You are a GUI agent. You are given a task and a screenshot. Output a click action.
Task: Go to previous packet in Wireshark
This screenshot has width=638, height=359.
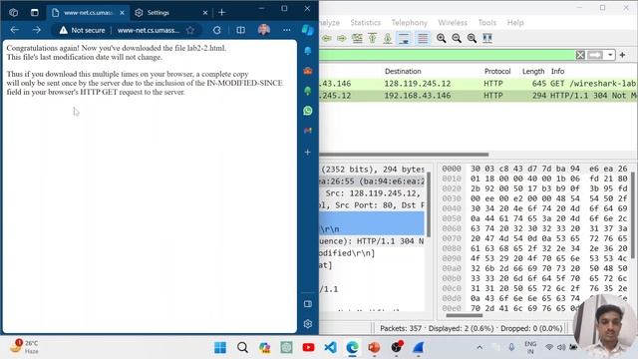coord(326,38)
